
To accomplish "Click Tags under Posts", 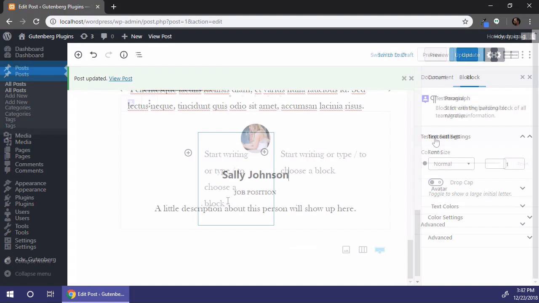I will pyautogui.click(x=10, y=125).
